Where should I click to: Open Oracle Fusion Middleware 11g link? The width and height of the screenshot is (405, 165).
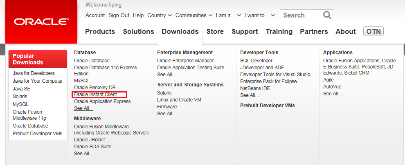[x=29, y=115]
